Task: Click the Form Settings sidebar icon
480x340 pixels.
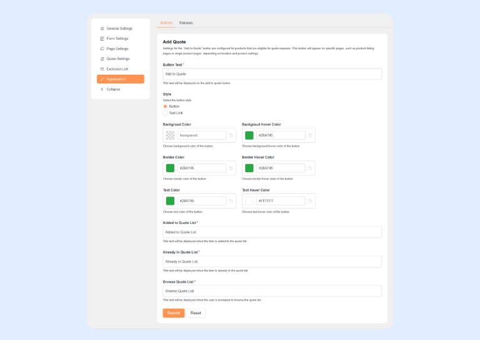Action: [102, 39]
